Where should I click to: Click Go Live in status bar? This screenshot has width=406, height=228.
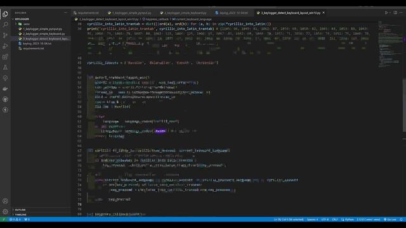click(390, 220)
